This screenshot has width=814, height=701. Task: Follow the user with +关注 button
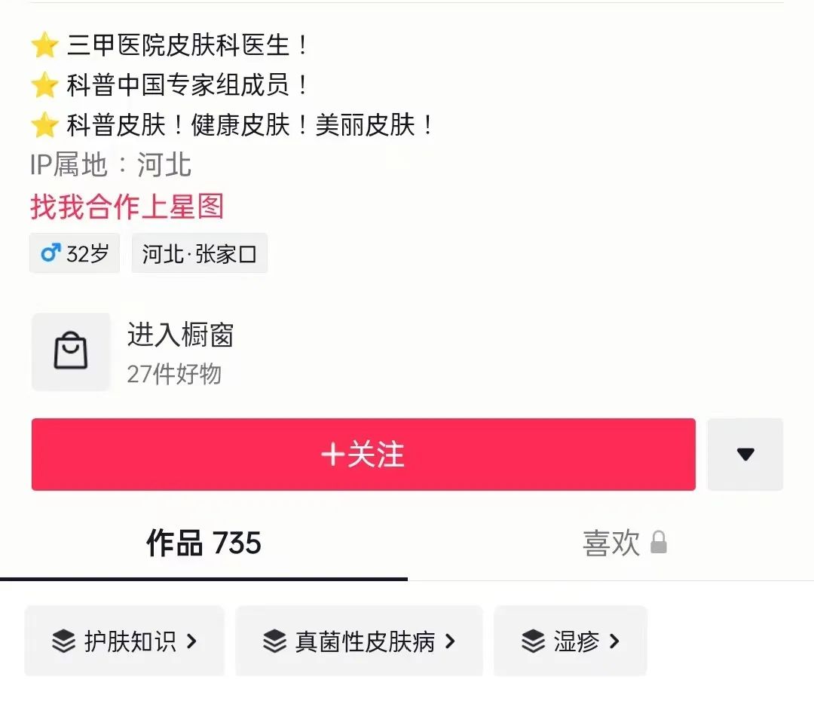pyautogui.click(x=363, y=455)
